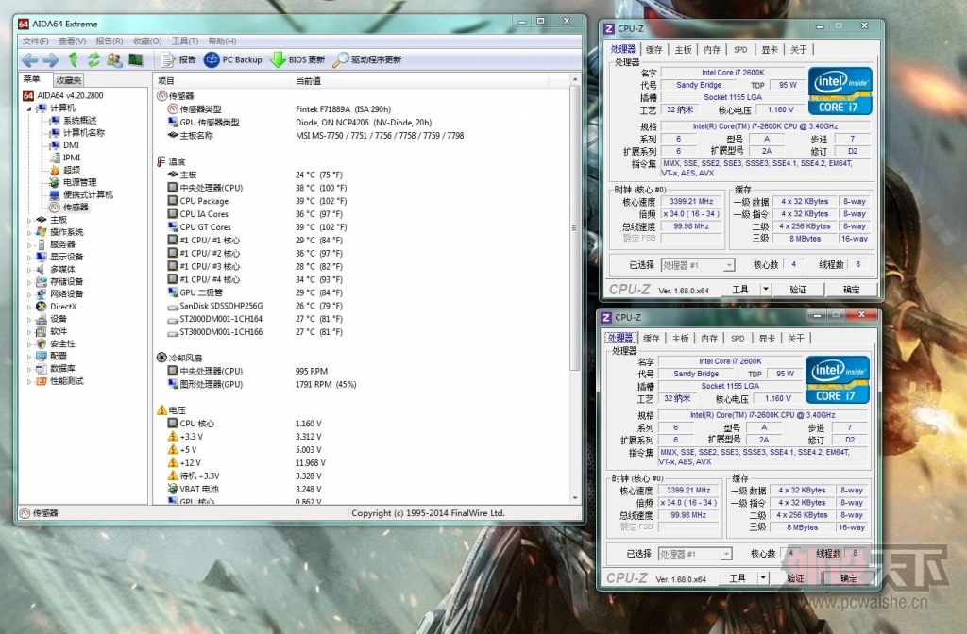The width and height of the screenshot is (967, 634).
Task: Open 主板 tab in upper CPU-Z window
Action: tap(683, 50)
